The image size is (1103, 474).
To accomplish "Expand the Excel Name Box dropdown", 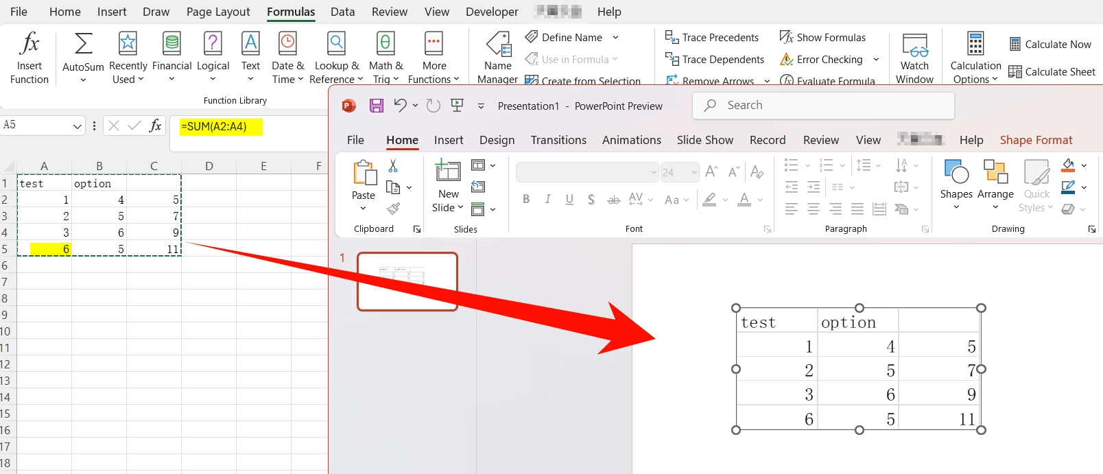I will 77,126.
